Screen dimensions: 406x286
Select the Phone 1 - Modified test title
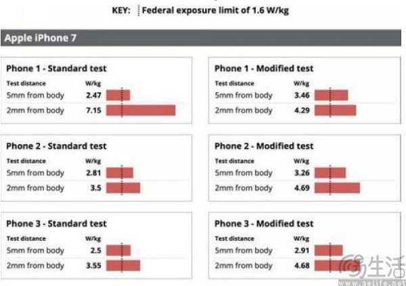pos(264,68)
